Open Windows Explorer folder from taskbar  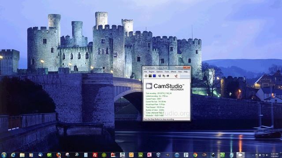point(22,155)
